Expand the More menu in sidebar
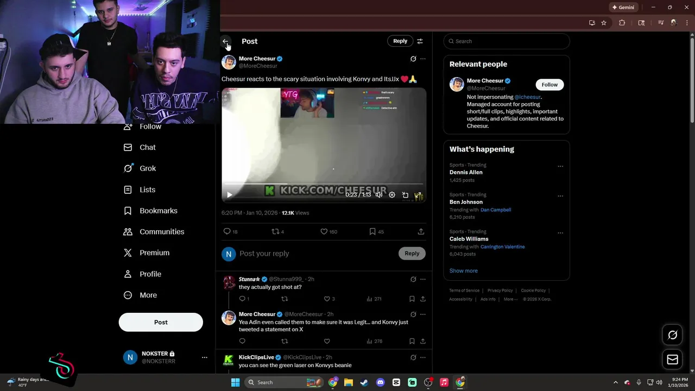Image resolution: width=695 pixels, height=391 pixels. pyautogui.click(x=141, y=295)
